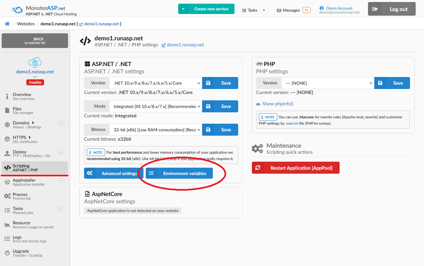Click the home icon in breadcrumb
This screenshot has width=424, height=266.
pos(7,24)
